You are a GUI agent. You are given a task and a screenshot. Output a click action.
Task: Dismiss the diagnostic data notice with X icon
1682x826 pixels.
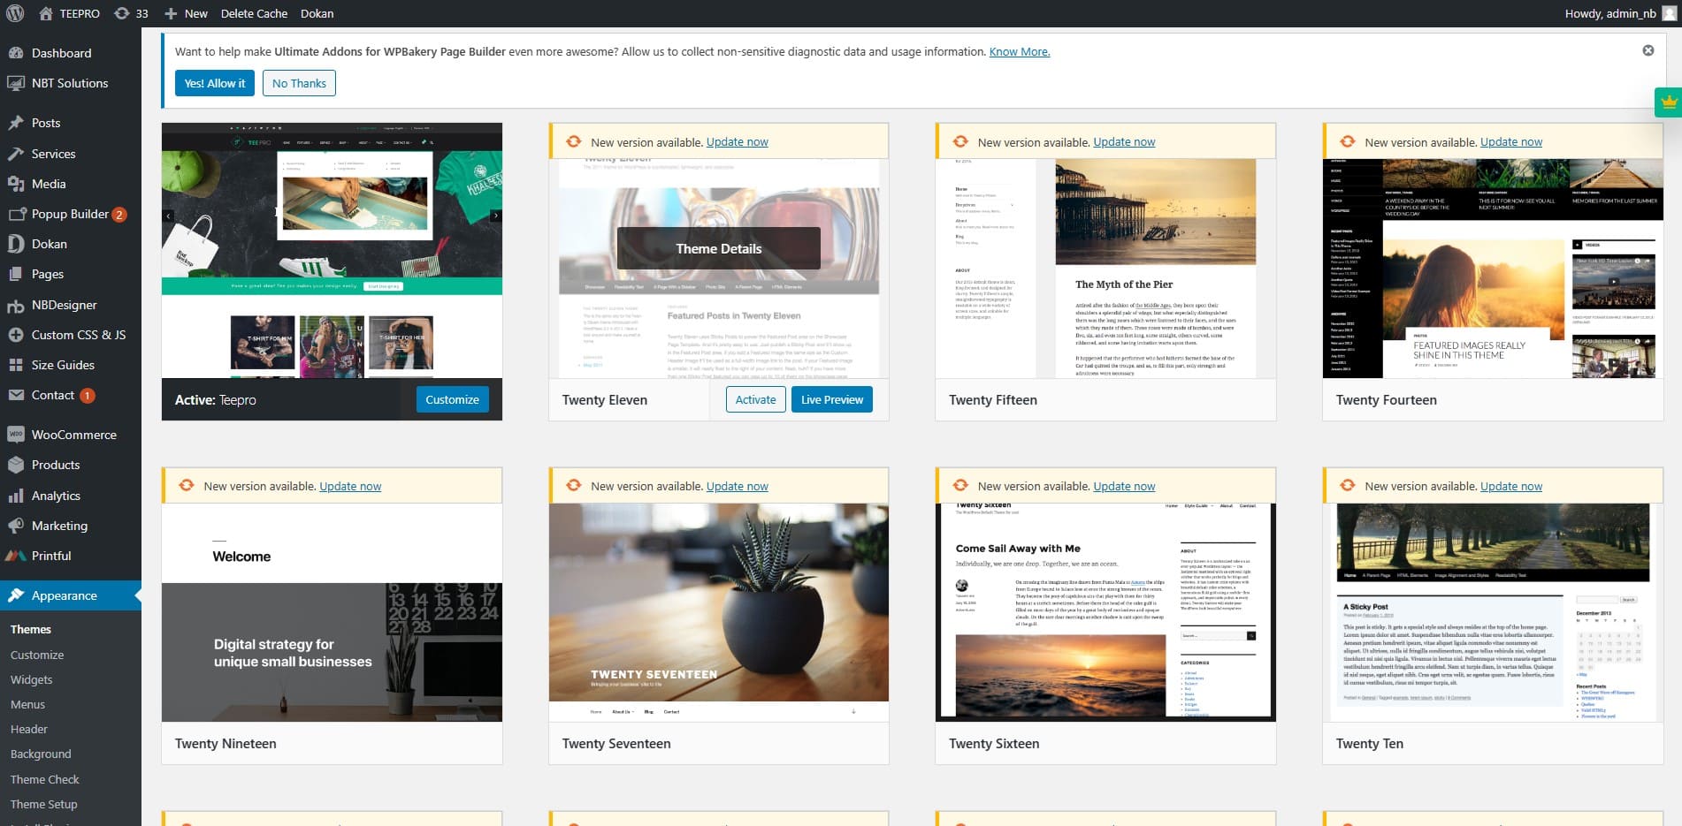point(1648,50)
